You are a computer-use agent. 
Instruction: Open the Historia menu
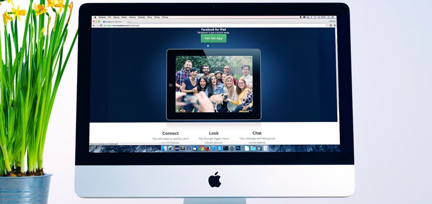[132, 17]
